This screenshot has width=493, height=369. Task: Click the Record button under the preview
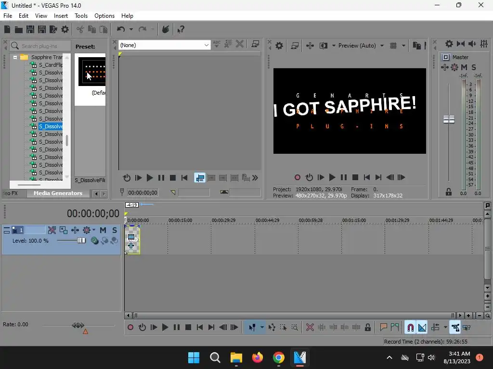coord(298,178)
